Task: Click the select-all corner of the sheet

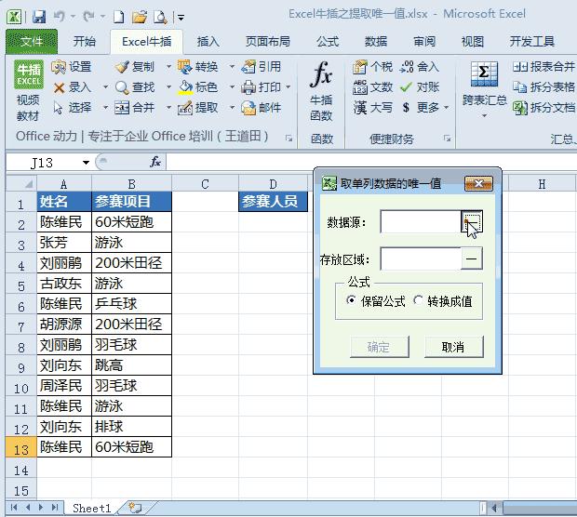Action: coord(21,183)
